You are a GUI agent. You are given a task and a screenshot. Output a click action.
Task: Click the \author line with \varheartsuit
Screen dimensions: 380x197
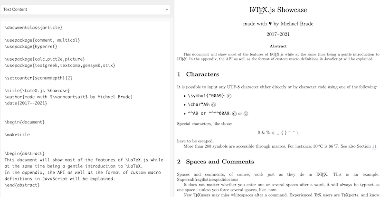coord(68,97)
